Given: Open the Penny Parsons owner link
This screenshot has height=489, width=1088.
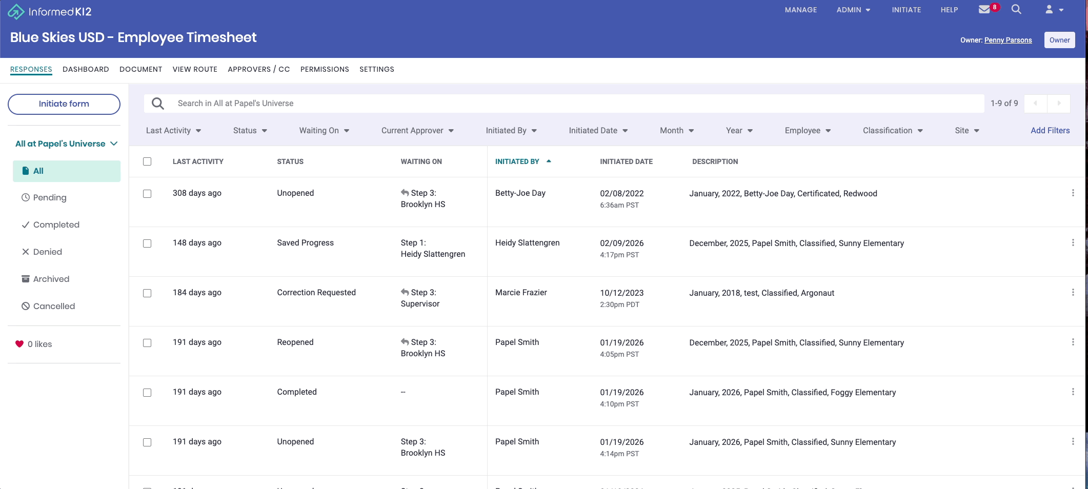Looking at the screenshot, I should pyautogui.click(x=1008, y=40).
